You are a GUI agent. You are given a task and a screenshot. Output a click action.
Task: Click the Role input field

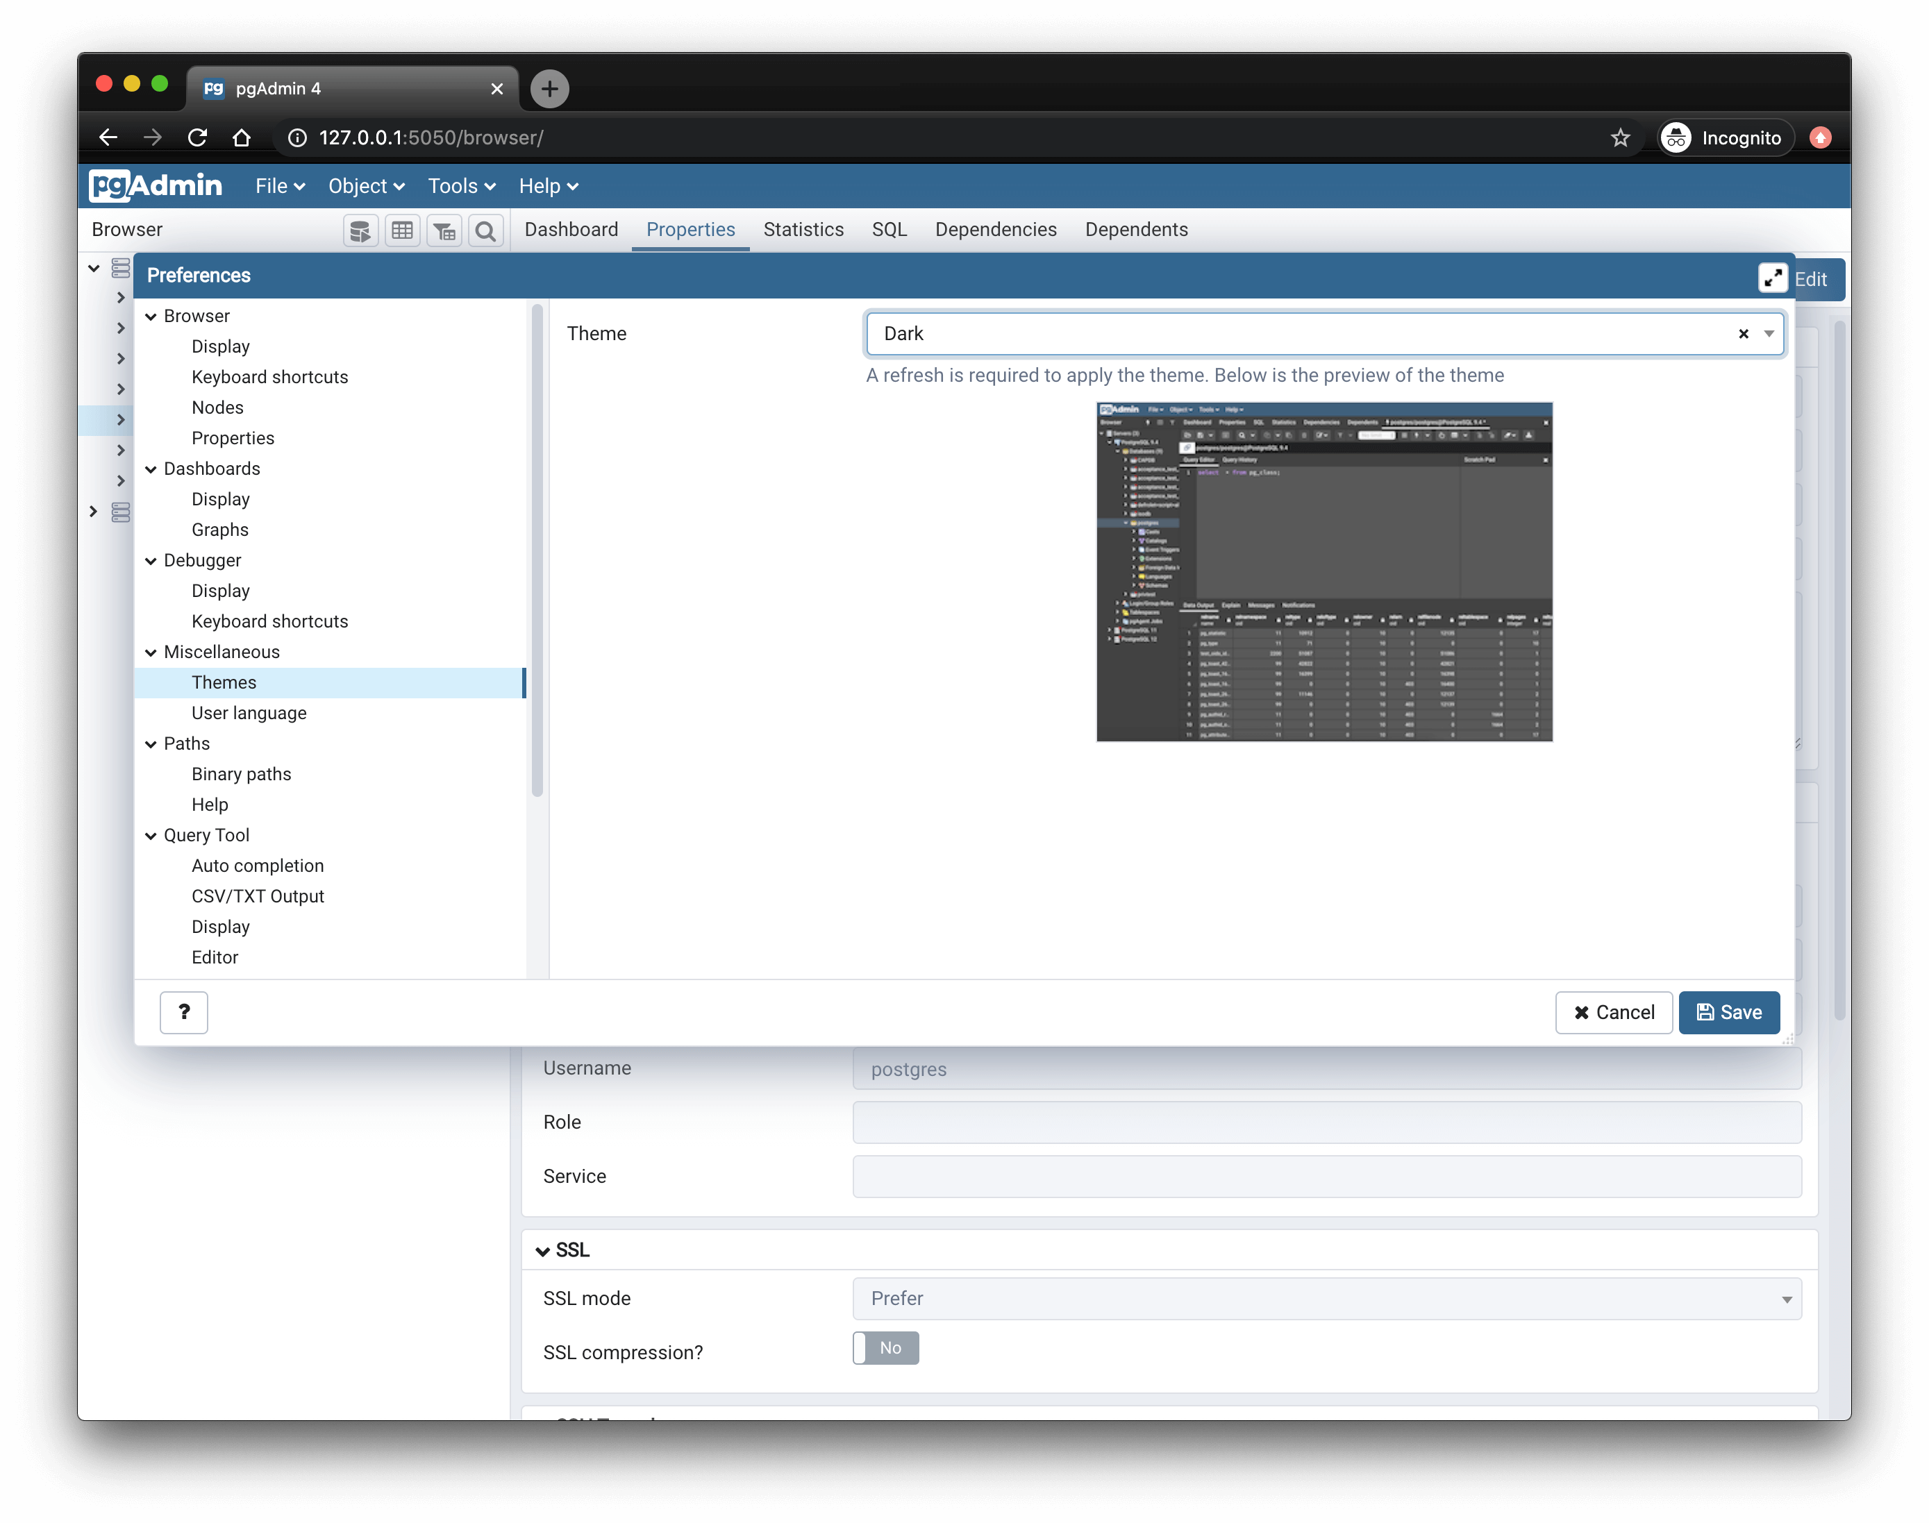[x=1327, y=1122]
